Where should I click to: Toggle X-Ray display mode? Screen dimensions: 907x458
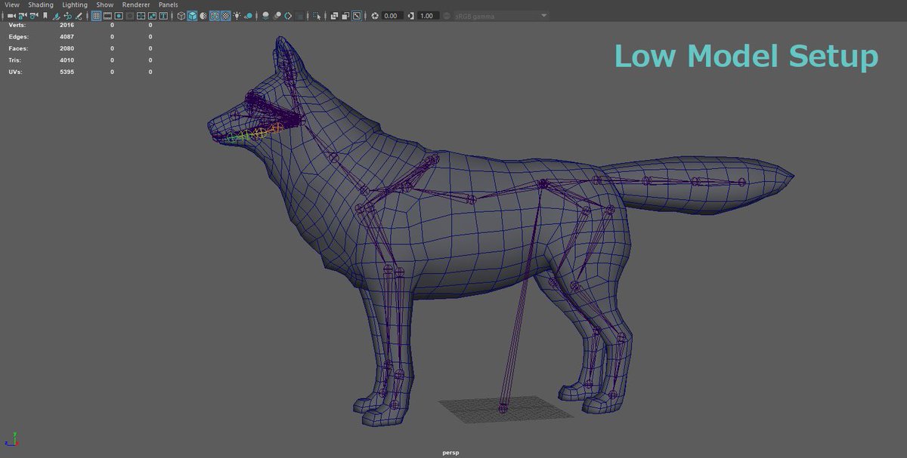(334, 16)
